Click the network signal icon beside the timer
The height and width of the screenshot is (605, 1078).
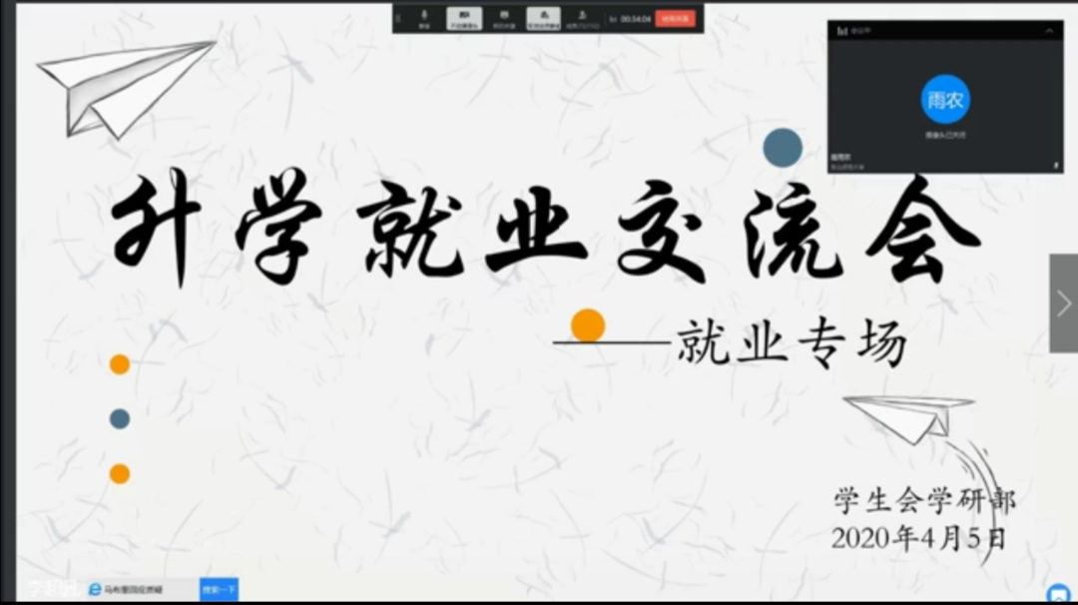(613, 18)
